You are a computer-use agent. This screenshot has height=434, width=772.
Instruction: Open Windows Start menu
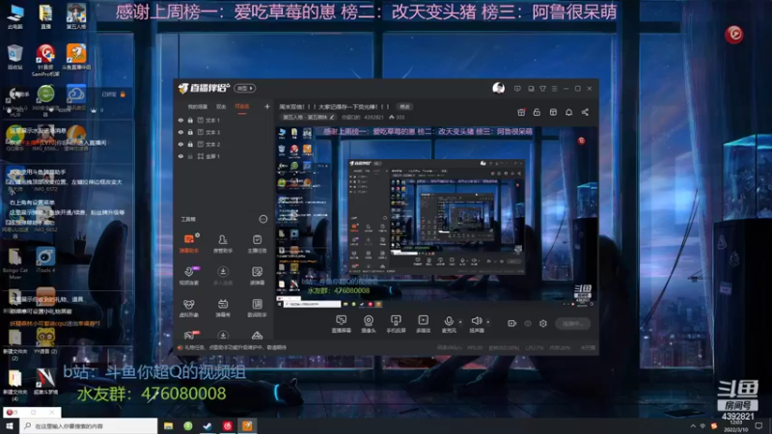pyautogui.click(x=10, y=426)
